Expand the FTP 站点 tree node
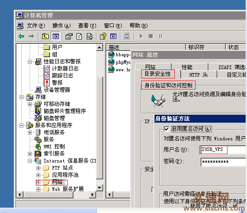Image resolution: width=247 pixels, height=213 pixels. (38, 168)
